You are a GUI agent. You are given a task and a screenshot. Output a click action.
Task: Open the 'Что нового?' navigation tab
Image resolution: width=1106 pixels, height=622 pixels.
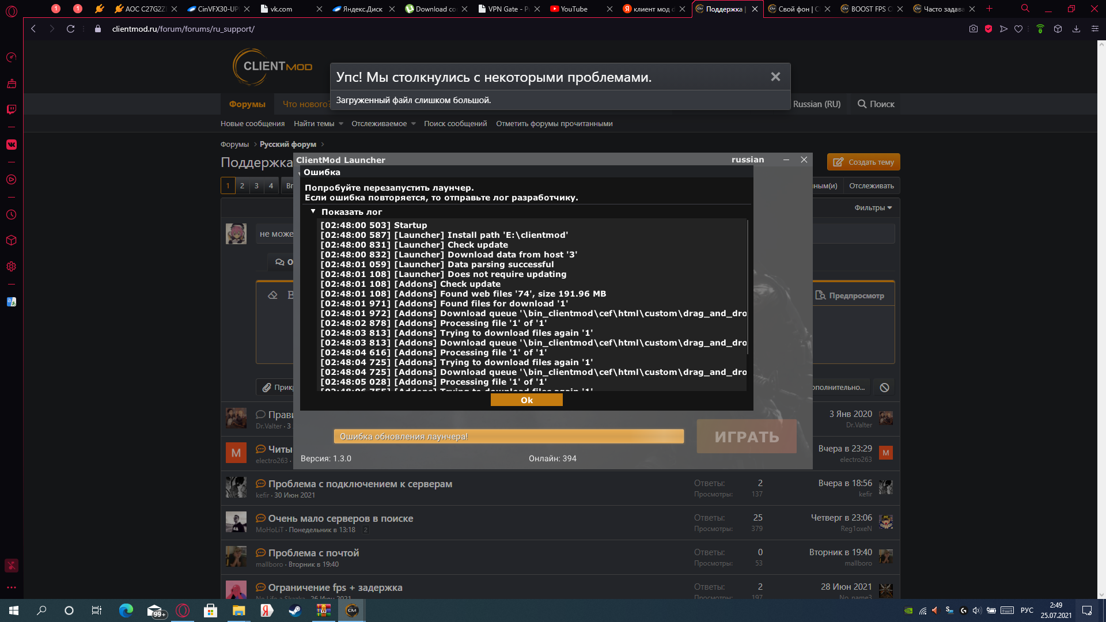[x=306, y=104]
